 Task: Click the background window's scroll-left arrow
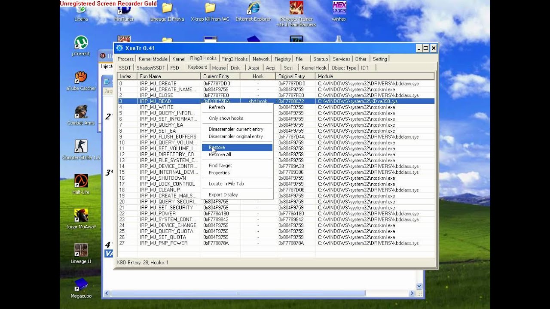pyautogui.click(x=106, y=294)
